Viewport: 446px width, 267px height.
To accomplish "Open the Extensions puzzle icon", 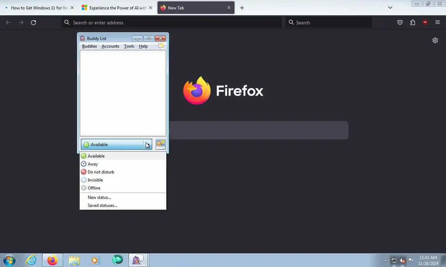I will coord(413,23).
